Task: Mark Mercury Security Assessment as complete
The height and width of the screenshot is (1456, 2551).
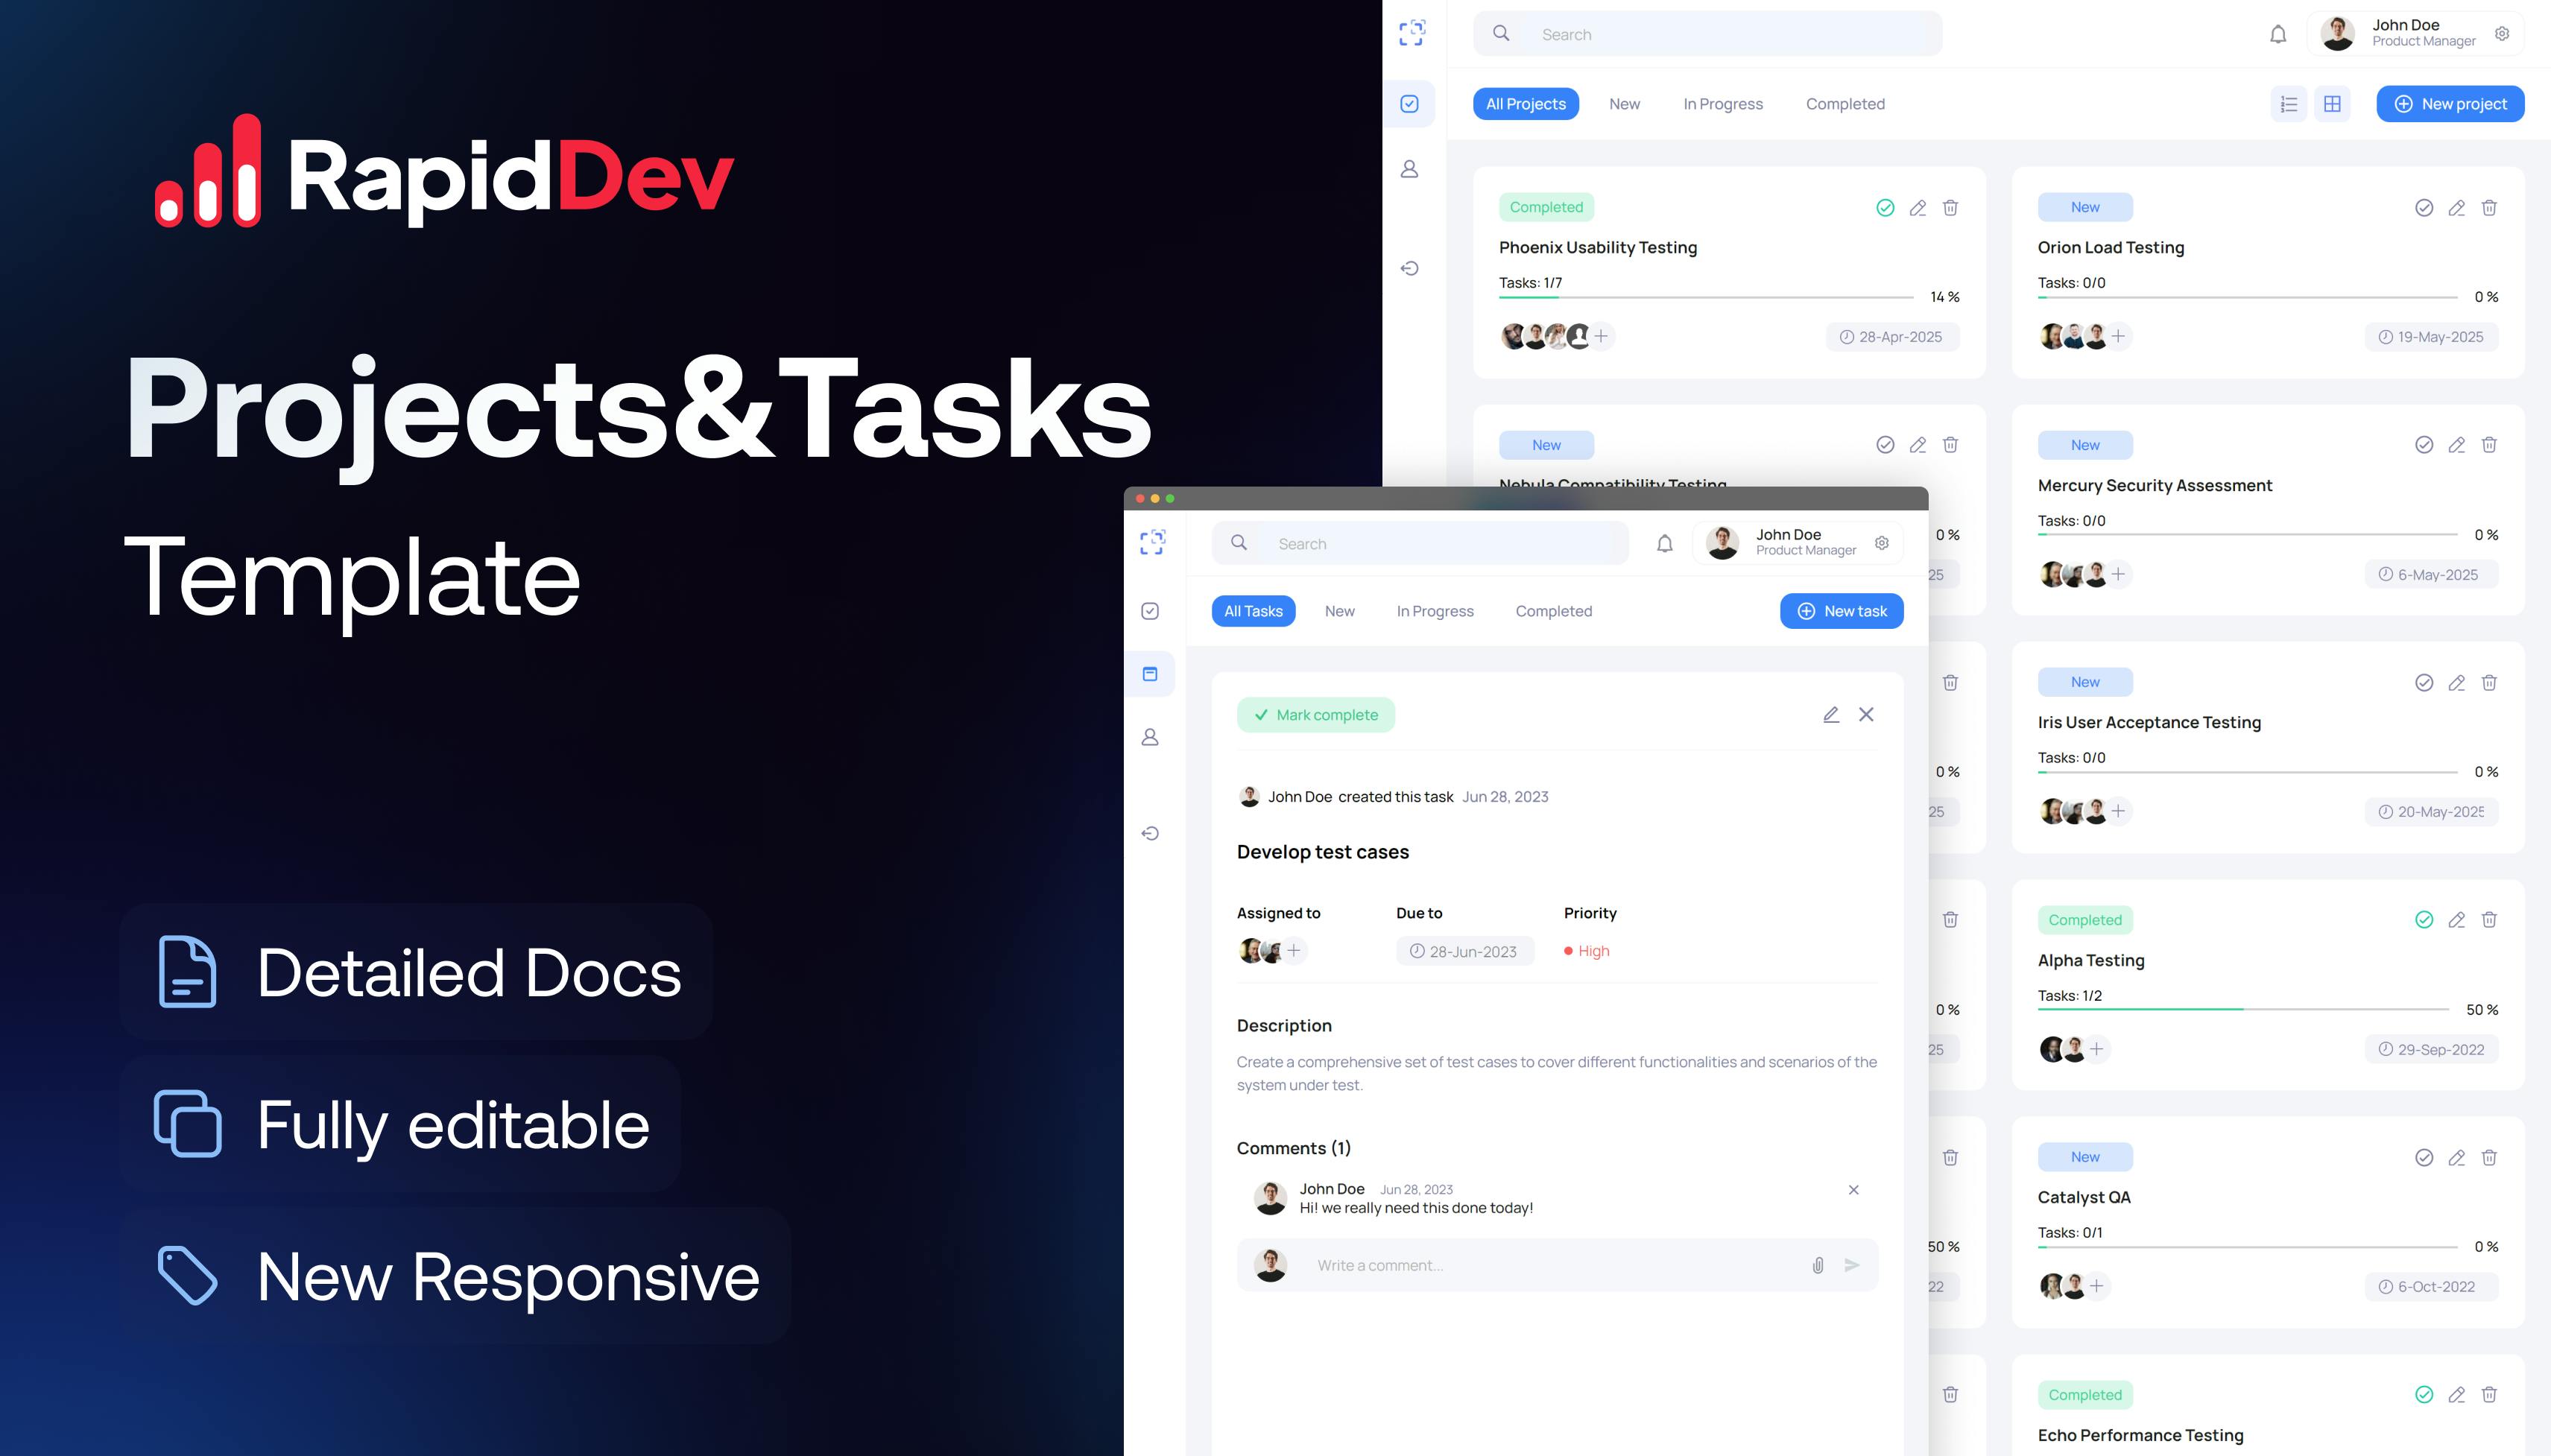Action: (2423, 444)
